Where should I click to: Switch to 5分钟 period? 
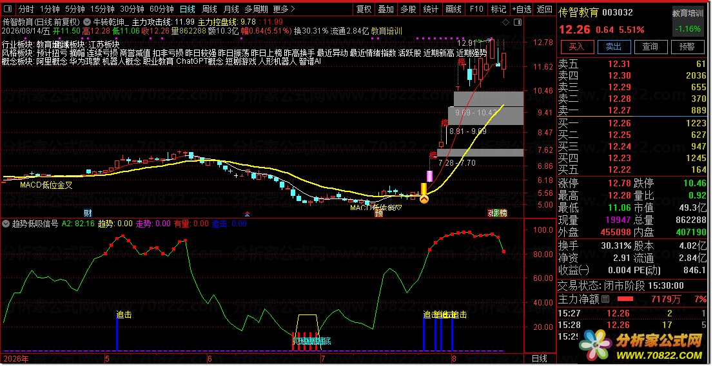(75, 8)
